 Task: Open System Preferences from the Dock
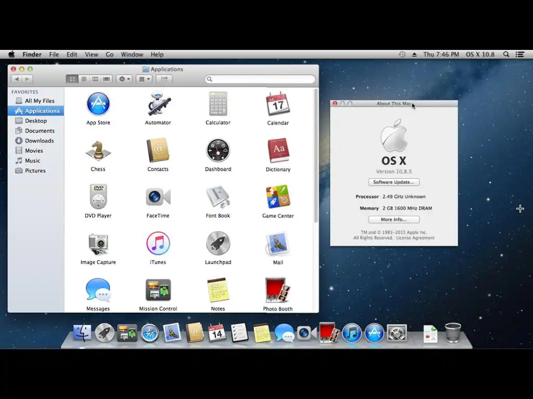click(x=397, y=333)
